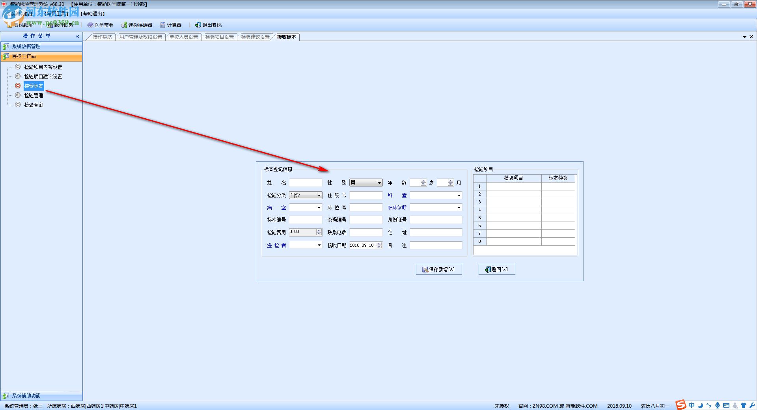Click the 保存新增[A] button

click(x=439, y=269)
